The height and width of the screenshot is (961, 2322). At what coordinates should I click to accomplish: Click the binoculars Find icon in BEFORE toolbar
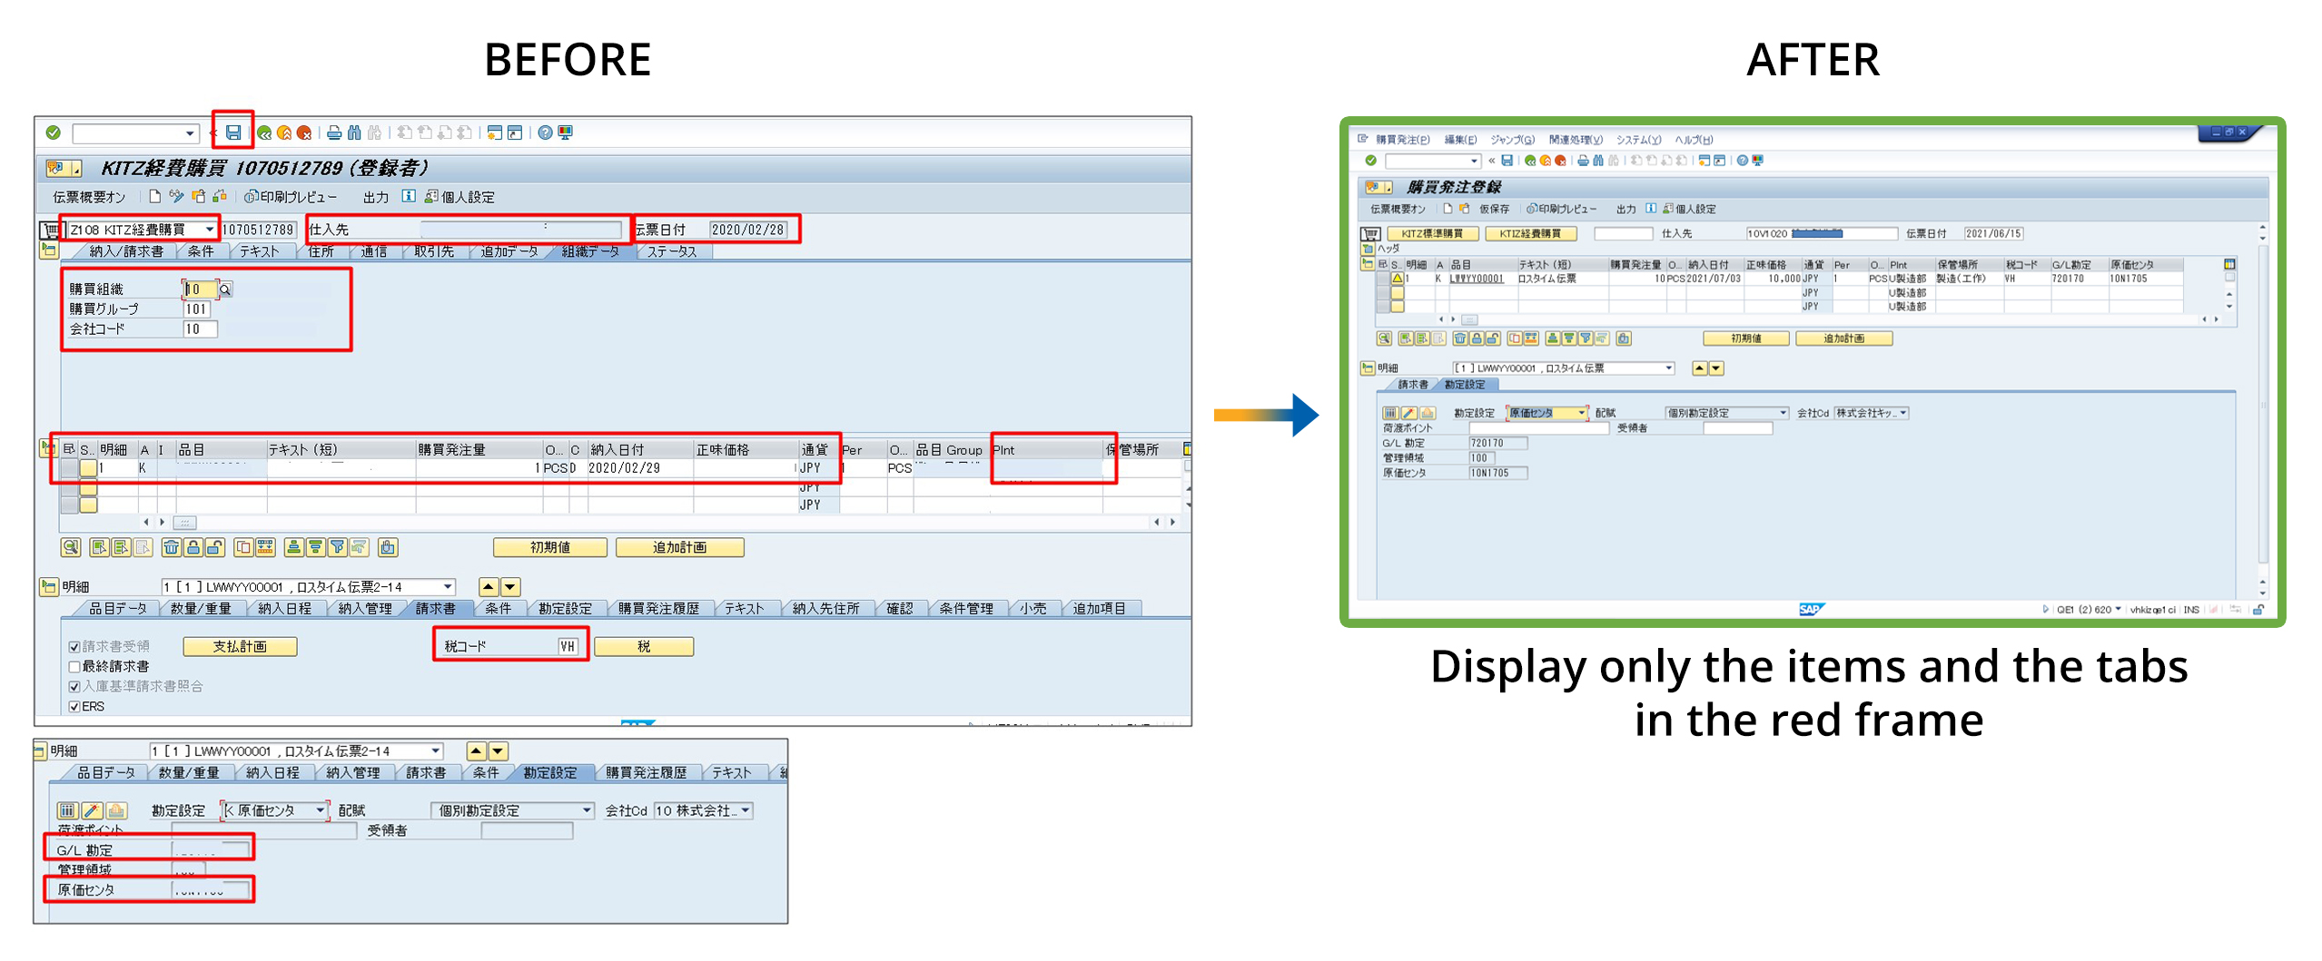point(354,133)
